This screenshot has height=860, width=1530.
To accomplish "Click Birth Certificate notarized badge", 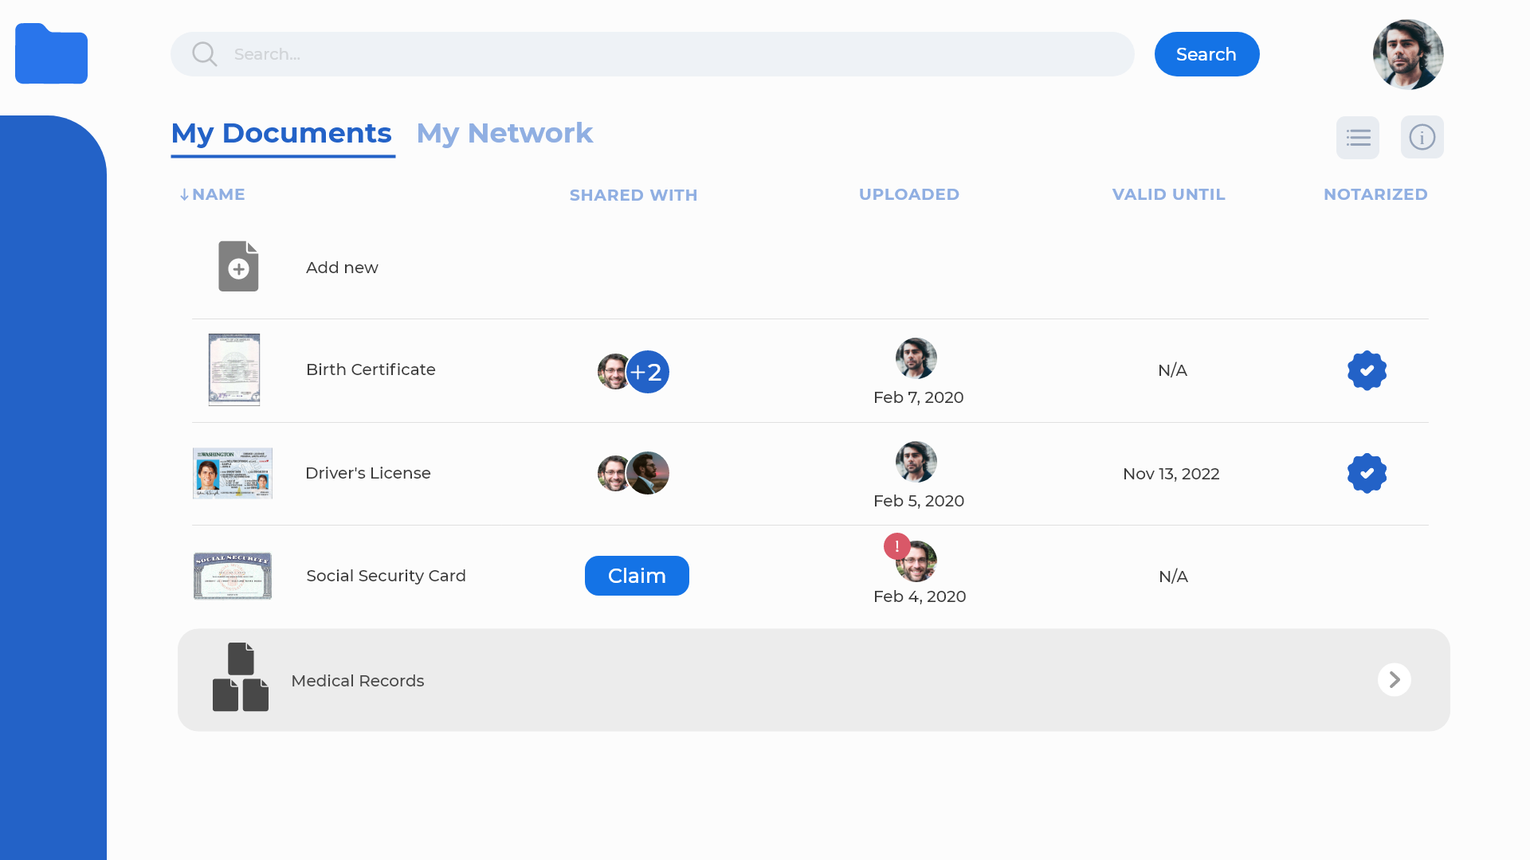I will (1367, 371).
